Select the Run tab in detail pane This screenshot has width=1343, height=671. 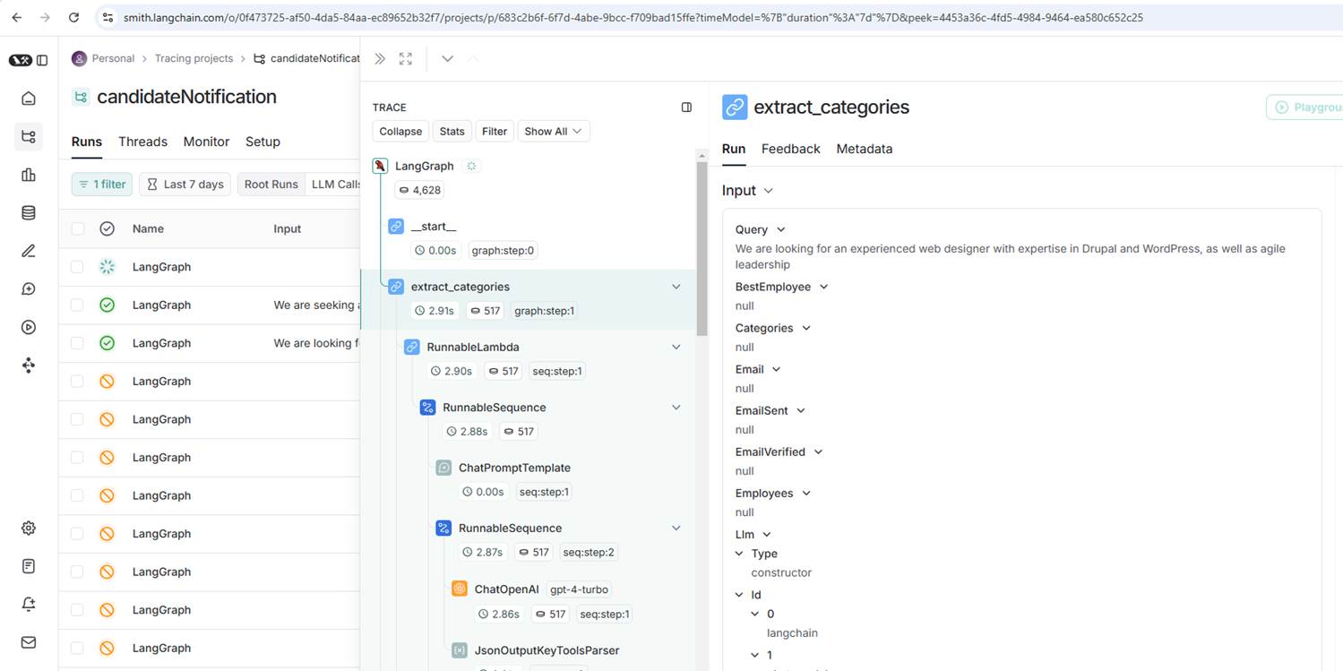pyautogui.click(x=734, y=149)
